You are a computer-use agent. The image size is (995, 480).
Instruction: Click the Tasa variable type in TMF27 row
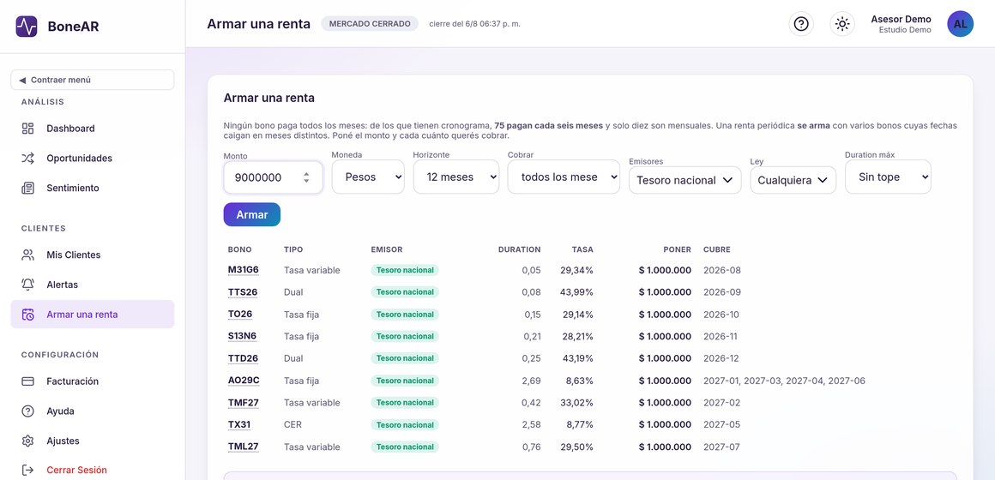tap(312, 403)
